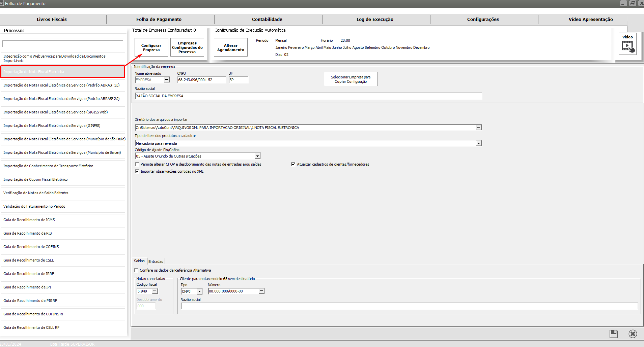Click the UF input field

[x=239, y=80]
